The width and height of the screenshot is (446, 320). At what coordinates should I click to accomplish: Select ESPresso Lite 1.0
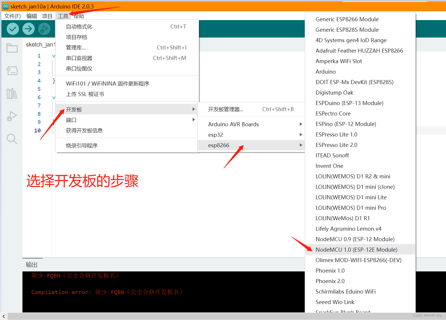pyautogui.click(x=360, y=134)
